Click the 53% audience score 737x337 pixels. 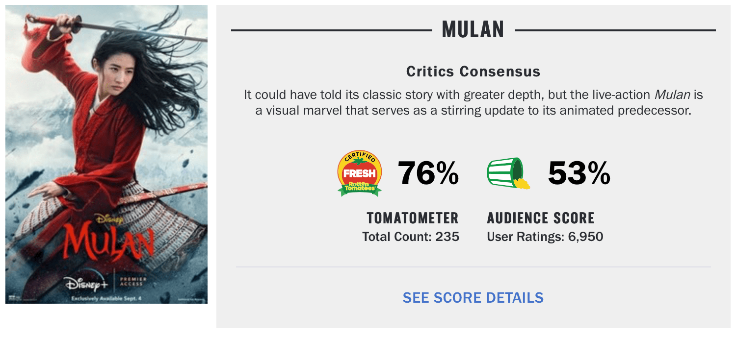(579, 173)
